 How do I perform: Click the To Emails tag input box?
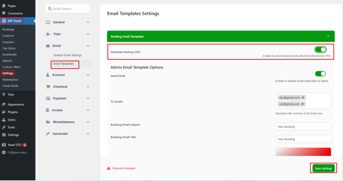click(303, 101)
